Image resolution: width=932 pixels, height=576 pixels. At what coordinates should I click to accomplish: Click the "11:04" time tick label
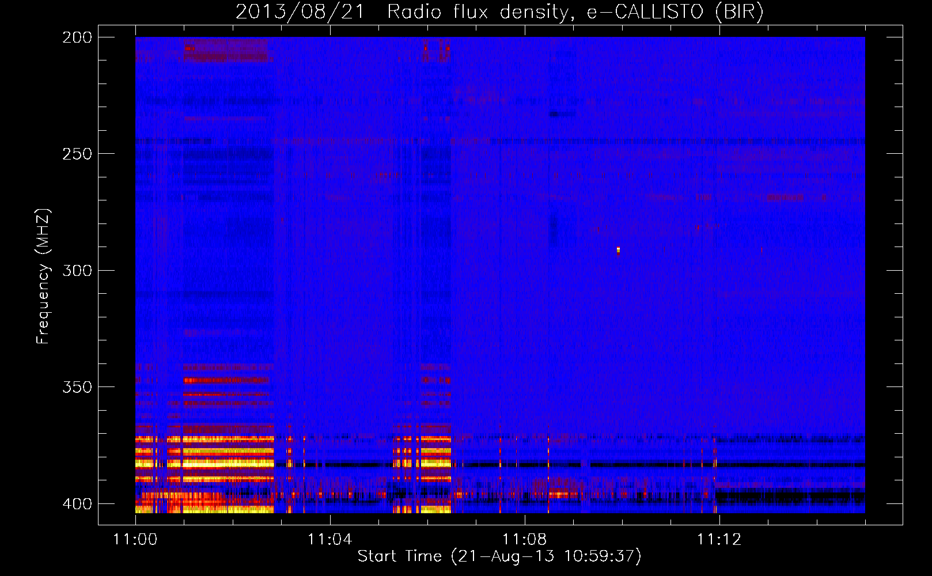(330, 539)
